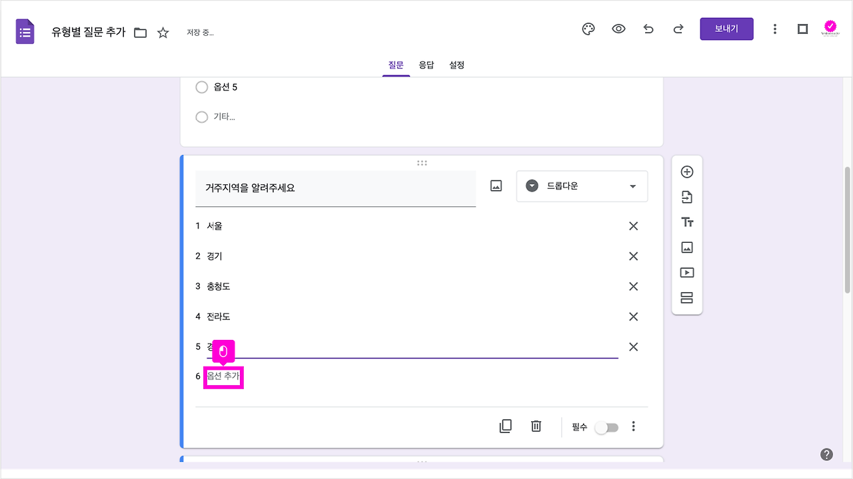Open the header overflow three-dot menu
853x479 pixels.
click(x=774, y=29)
